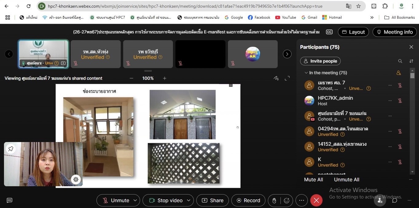Click the participants list scrollbar thumb

click(x=412, y=75)
